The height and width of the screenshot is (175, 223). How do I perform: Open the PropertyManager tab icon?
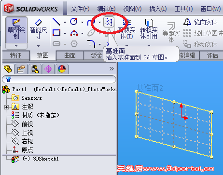coord(21,69)
